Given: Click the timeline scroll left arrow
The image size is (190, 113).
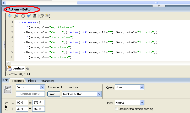Looking at the screenshot, I should 4,3.
